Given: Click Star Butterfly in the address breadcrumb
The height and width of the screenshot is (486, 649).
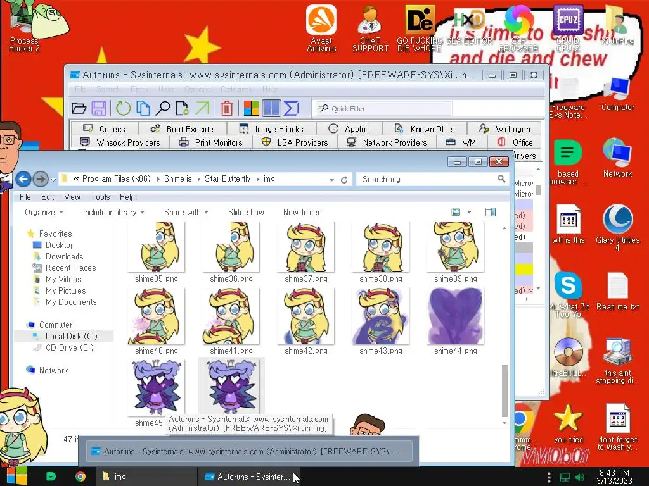Looking at the screenshot, I should click(x=228, y=179).
